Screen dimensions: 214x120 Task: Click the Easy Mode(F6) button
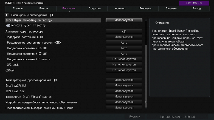196,3
